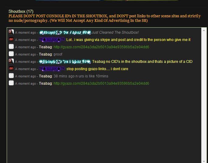Click MARK username on 'stop posting gyazo links'
This screenshot has width=208, height=163.
pos(52,69)
